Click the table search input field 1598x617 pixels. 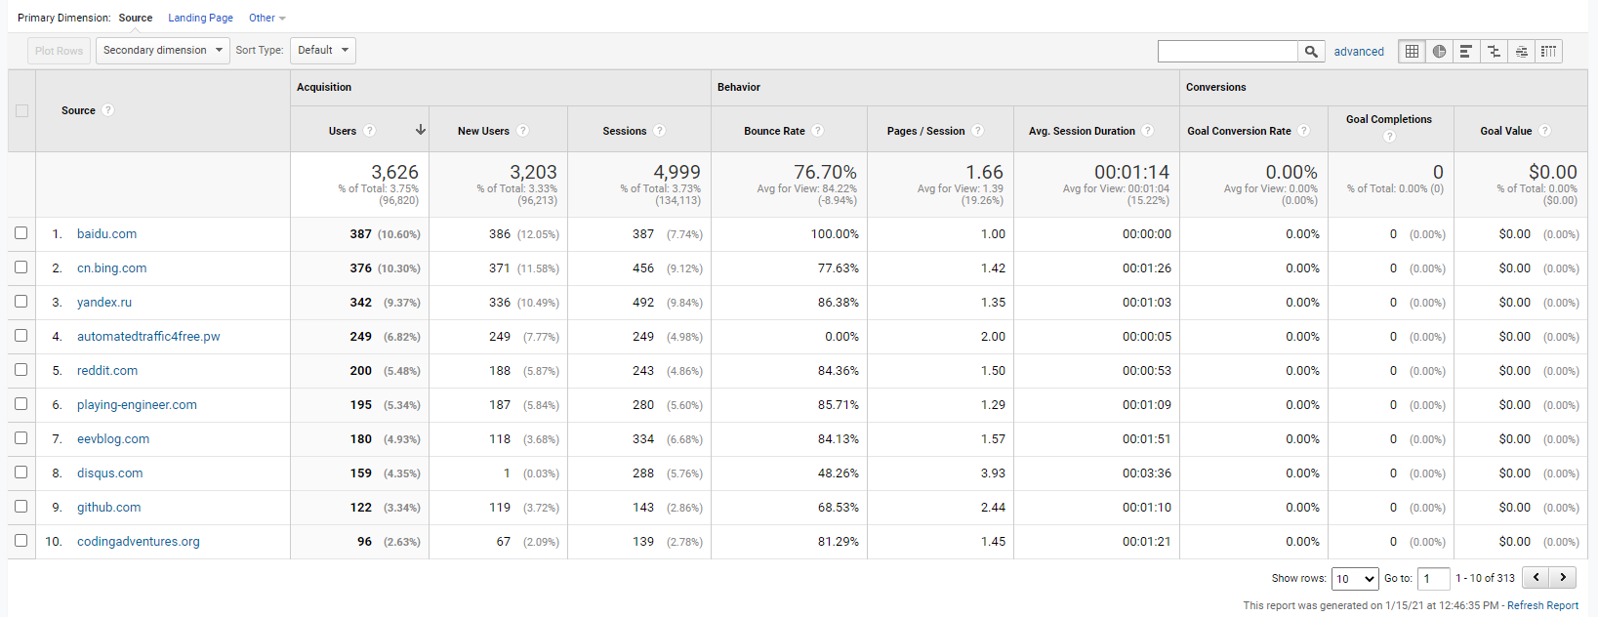pyautogui.click(x=1227, y=52)
